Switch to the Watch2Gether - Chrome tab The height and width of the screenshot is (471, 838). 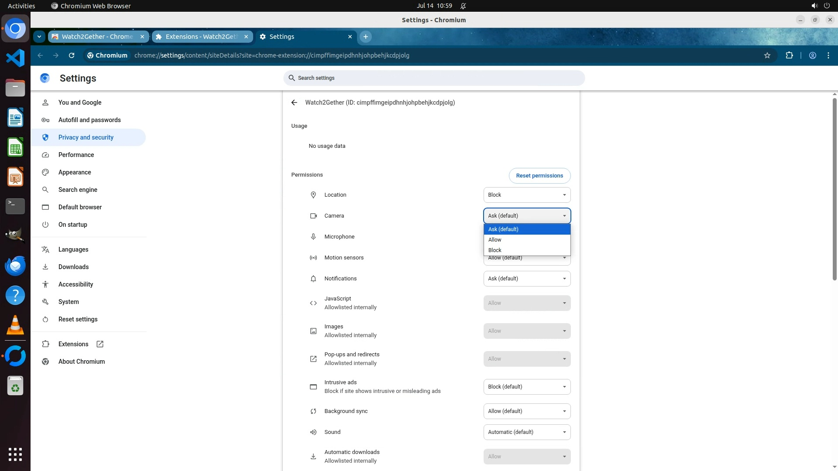97,37
